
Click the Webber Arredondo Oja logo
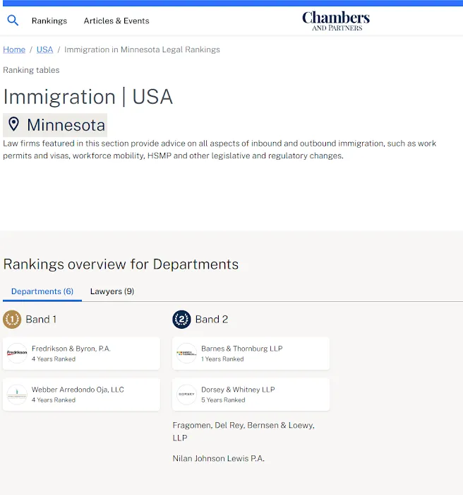(x=17, y=395)
